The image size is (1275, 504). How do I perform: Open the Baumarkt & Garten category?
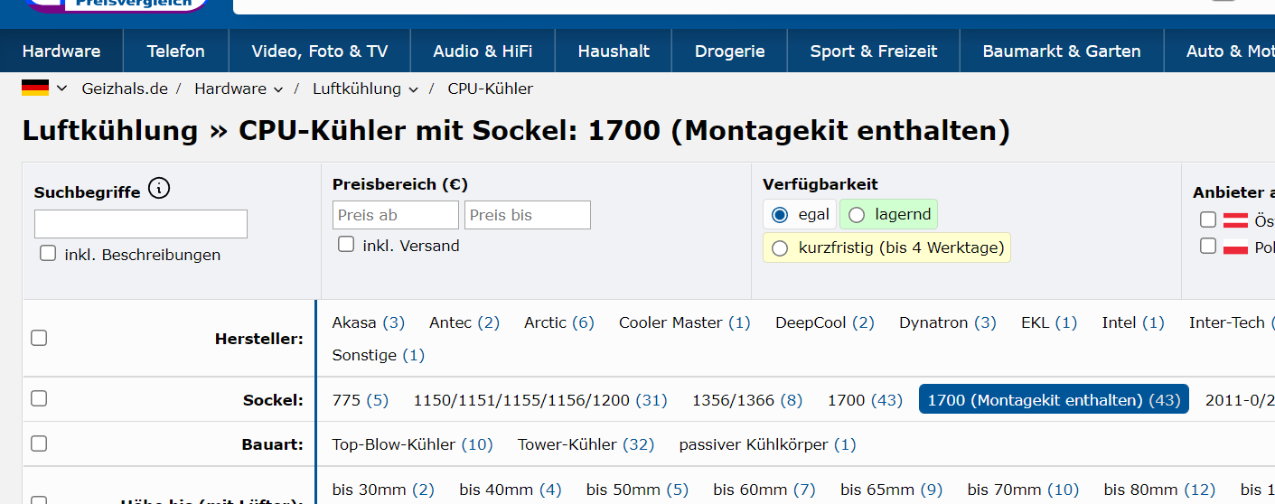tap(1061, 51)
